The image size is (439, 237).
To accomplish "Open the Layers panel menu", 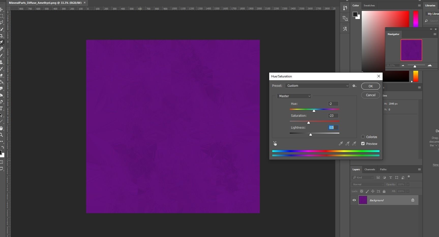I will tap(419, 170).
